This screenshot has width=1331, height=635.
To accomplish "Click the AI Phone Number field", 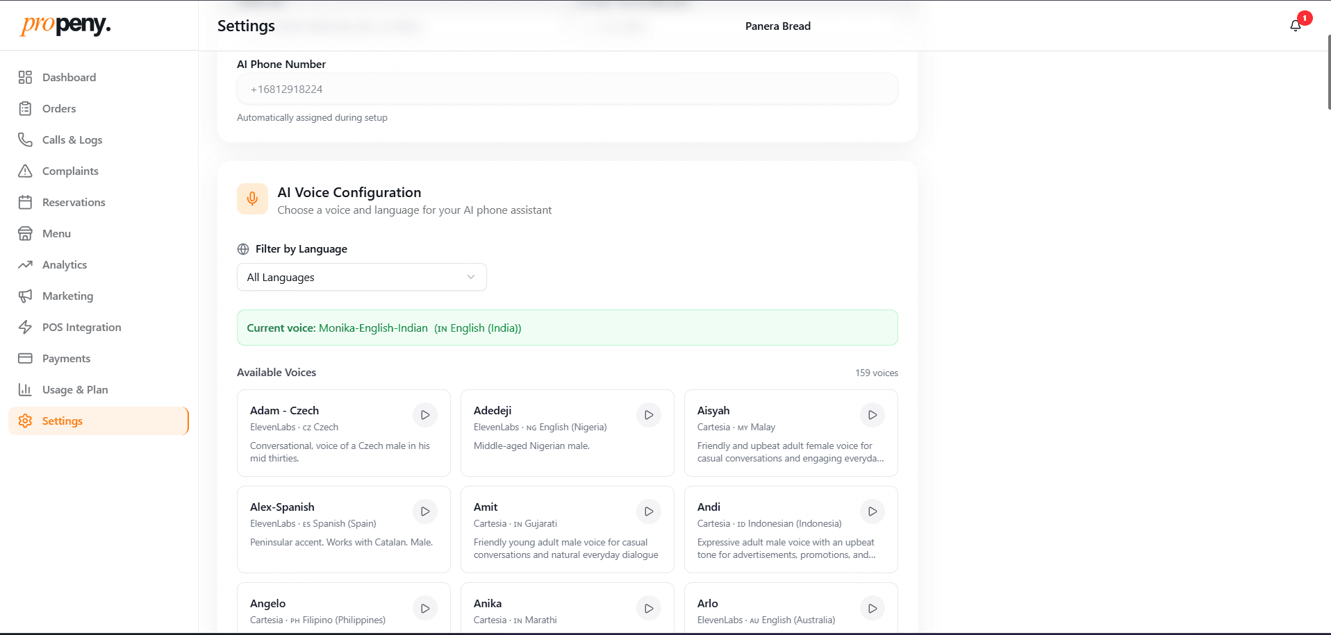I will (567, 89).
